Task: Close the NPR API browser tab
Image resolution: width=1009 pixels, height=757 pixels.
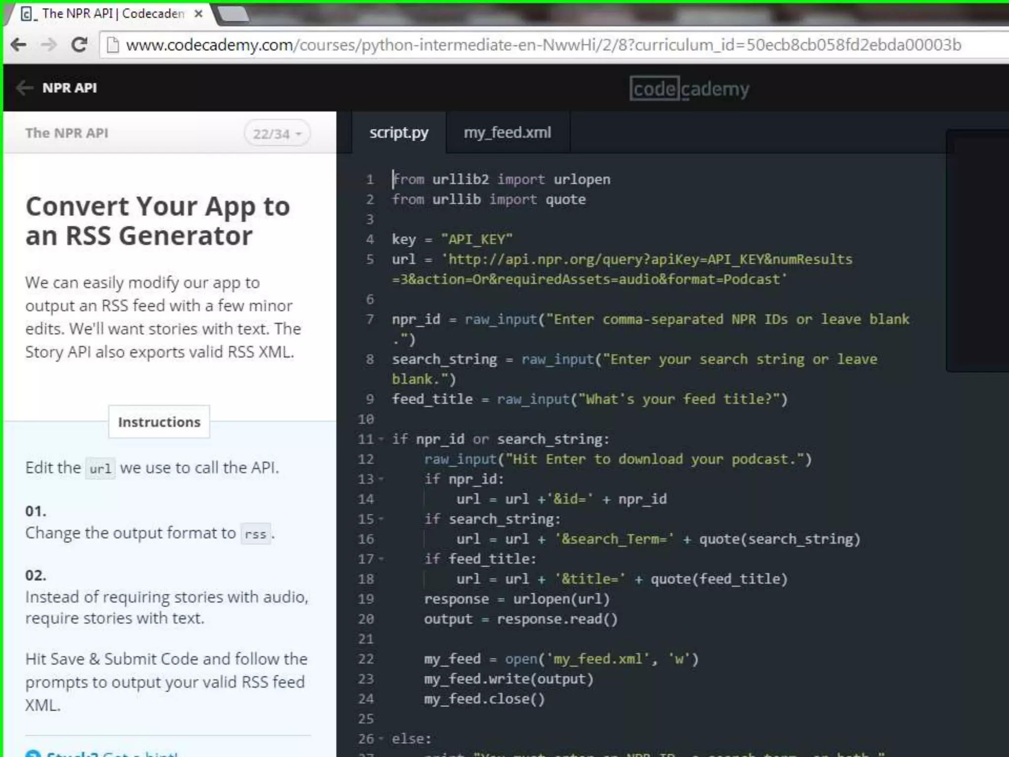Action: (199, 14)
